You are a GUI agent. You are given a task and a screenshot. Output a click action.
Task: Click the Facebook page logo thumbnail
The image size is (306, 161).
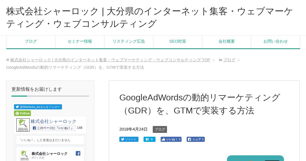[23, 125]
